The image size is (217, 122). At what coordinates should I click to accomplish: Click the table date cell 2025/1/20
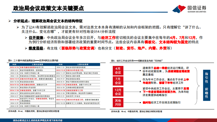14,76
